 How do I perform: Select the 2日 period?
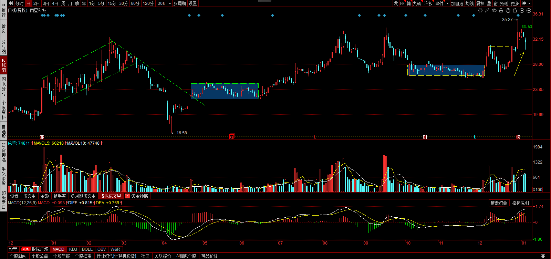(x=37, y=3)
